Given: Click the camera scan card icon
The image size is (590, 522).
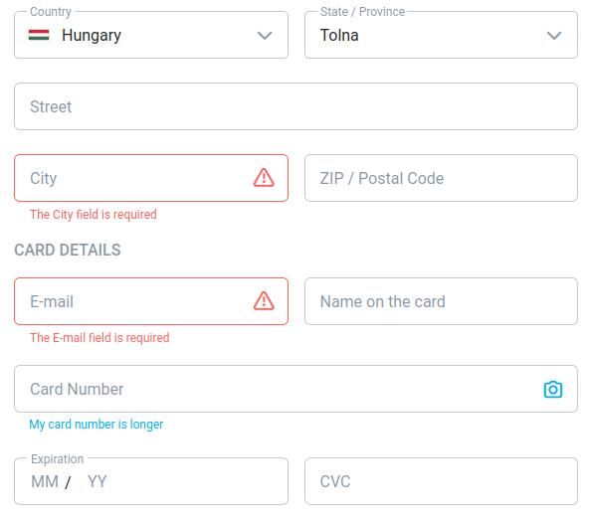Looking at the screenshot, I should point(553,389).
